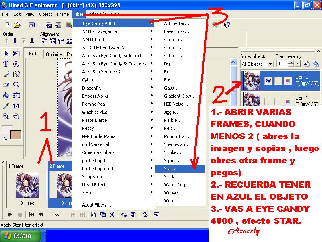The image size is (322, 242).
Task: Click the New document icon
Action: pos(8,25)
